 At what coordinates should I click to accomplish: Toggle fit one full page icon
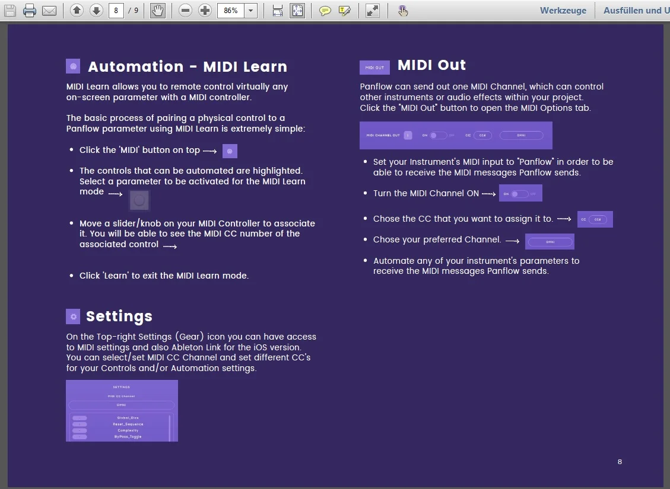click(297, 10)
